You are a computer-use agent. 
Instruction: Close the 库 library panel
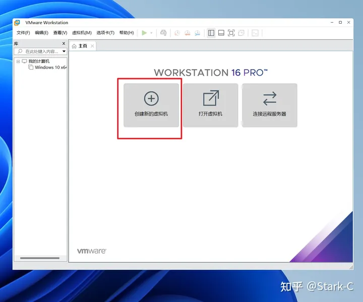pos(64,43)
